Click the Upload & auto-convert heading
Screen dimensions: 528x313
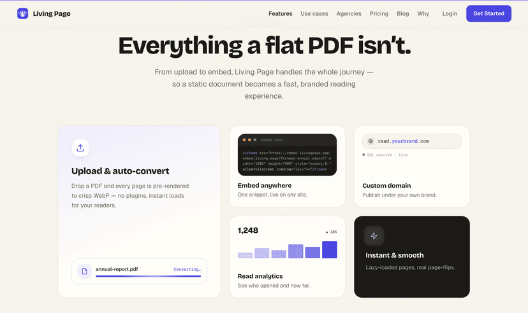point(121,171)
